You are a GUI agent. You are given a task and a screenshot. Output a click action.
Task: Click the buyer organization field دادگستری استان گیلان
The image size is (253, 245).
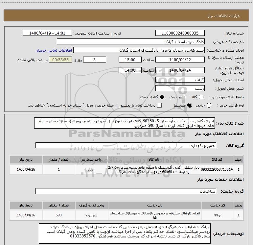(131, 42)
